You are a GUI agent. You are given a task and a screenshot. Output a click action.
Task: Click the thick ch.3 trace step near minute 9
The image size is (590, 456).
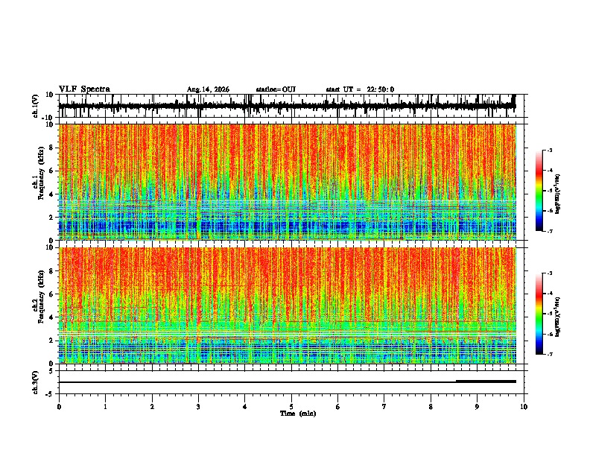486,381
